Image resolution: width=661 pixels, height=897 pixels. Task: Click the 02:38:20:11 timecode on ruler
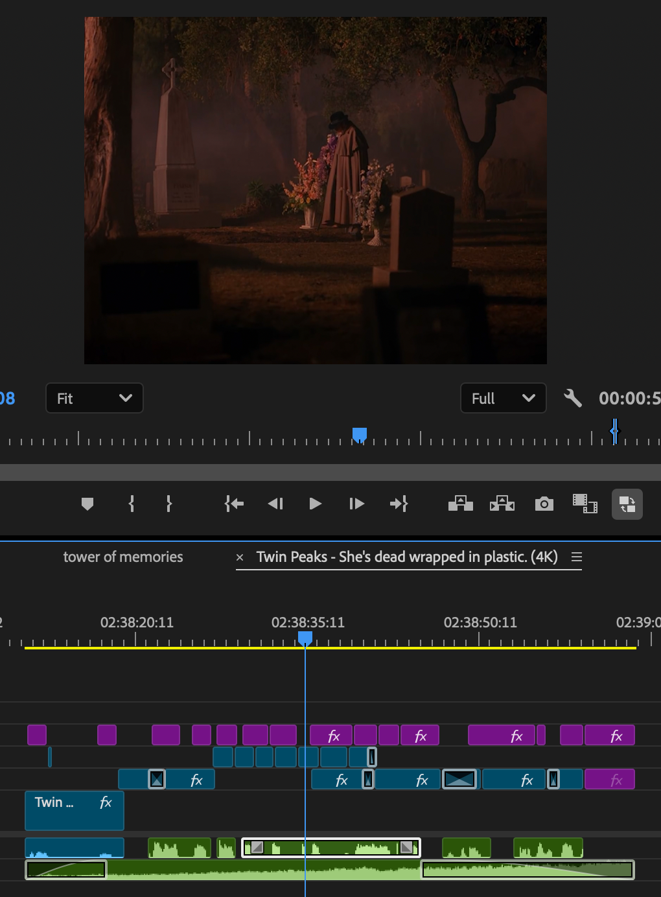tap(137, 622)
